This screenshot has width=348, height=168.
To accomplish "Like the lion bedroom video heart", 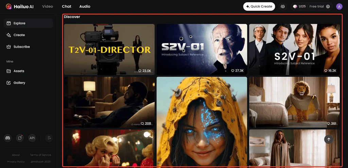I will [329, 124].
